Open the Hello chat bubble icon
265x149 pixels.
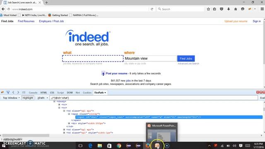pos(243,9)
